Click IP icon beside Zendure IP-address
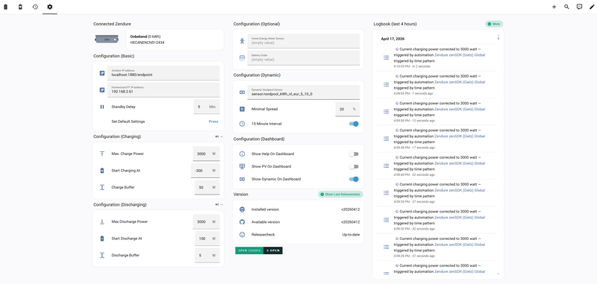 [x=102, y=73]
